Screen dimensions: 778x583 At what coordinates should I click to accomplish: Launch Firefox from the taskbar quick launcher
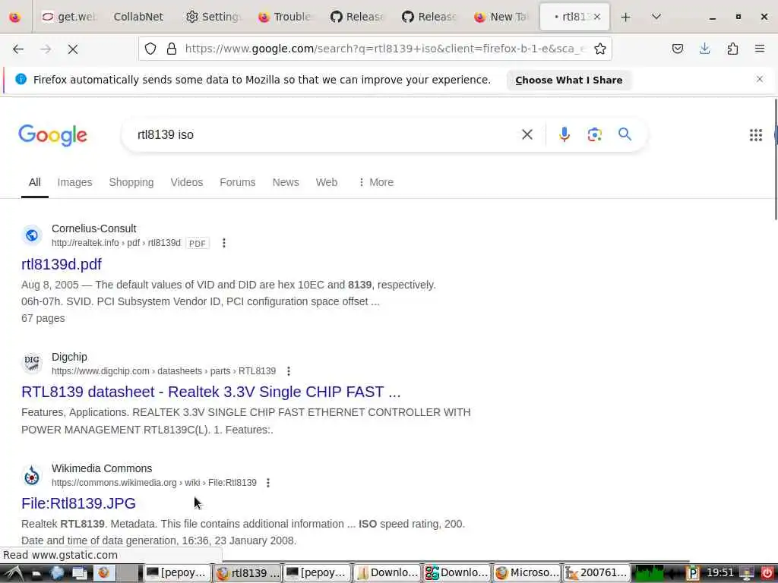(x=103, y=573)
